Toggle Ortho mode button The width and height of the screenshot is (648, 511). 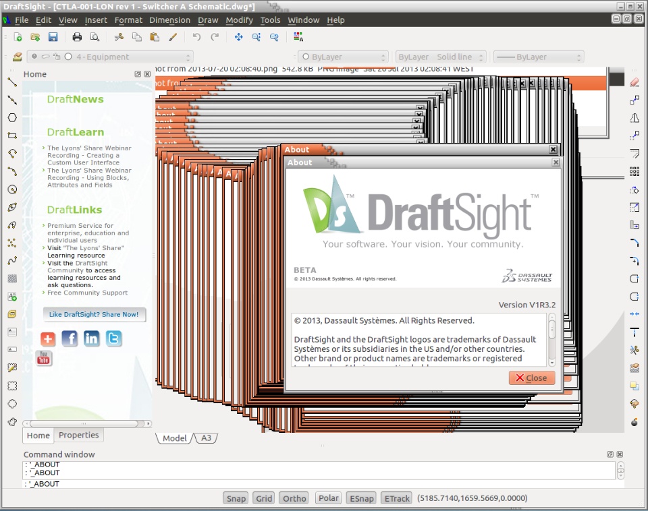(294, 498)
